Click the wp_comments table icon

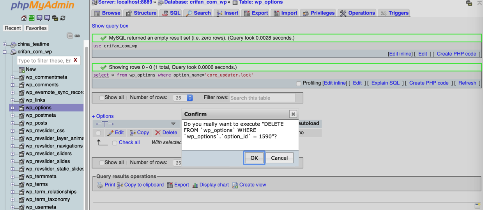21,85
